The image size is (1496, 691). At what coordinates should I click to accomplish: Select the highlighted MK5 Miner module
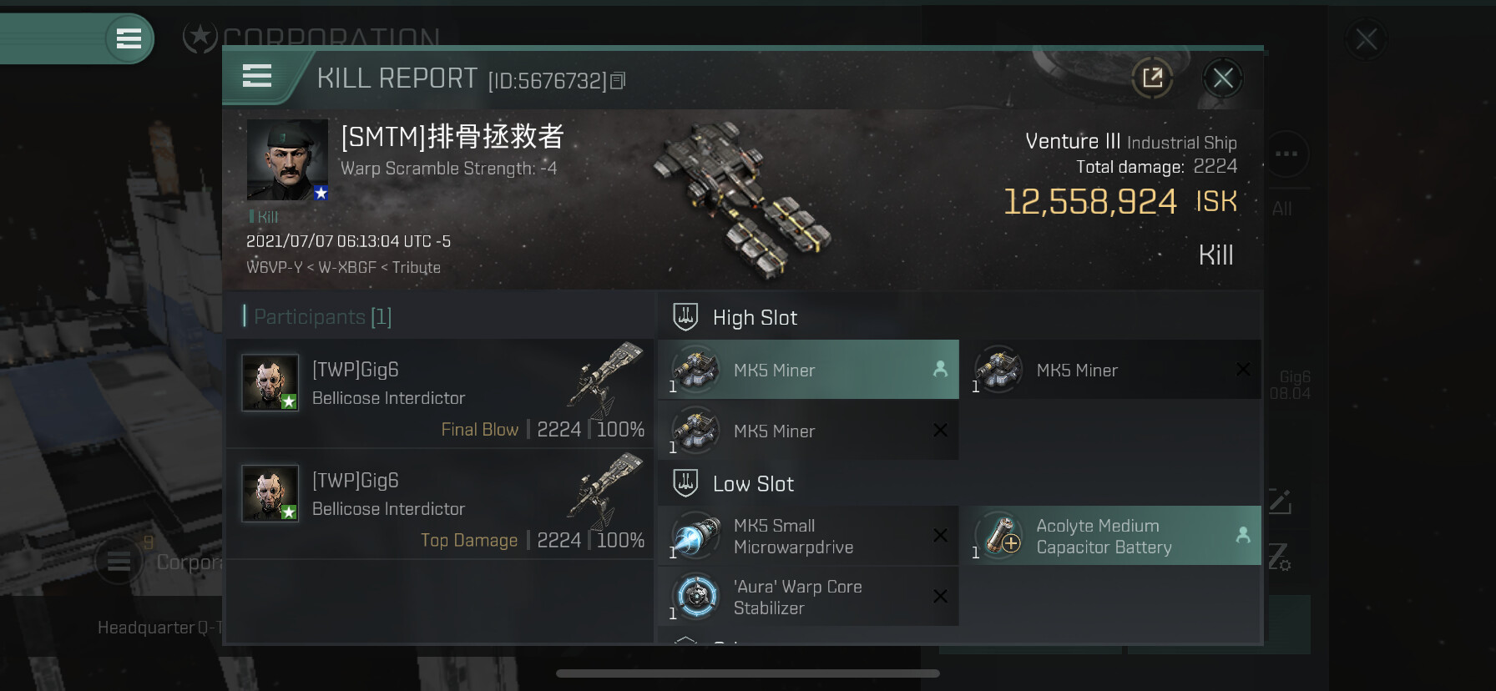pyautogui.click(x=808, y=370)
